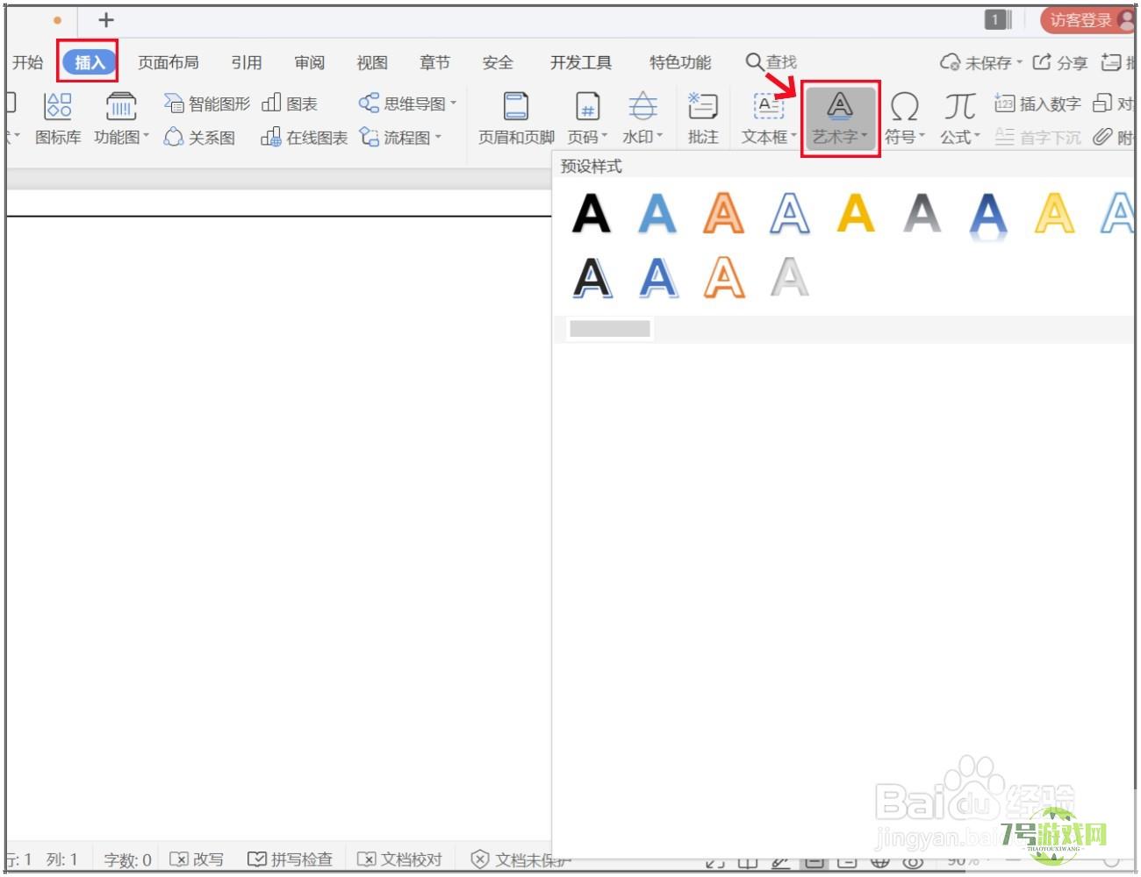Viewport: 1141px width, 877px height.
Task: Open the 水印 watermark dropdown
Action: tap(642, 118)
